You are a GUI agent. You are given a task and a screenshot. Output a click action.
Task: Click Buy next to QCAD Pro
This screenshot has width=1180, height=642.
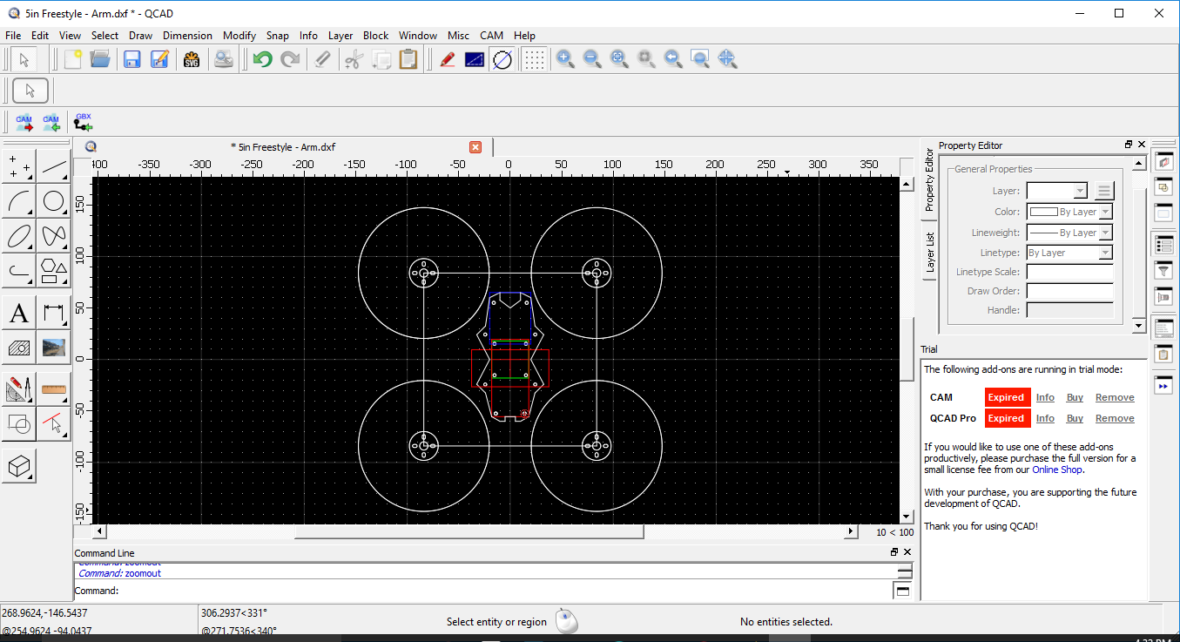[1075, 418]
